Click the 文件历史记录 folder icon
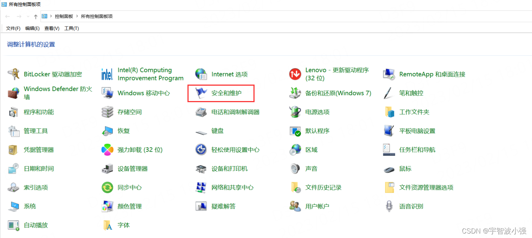Viewport: 532px width, 238px height. tap(295, 187)
